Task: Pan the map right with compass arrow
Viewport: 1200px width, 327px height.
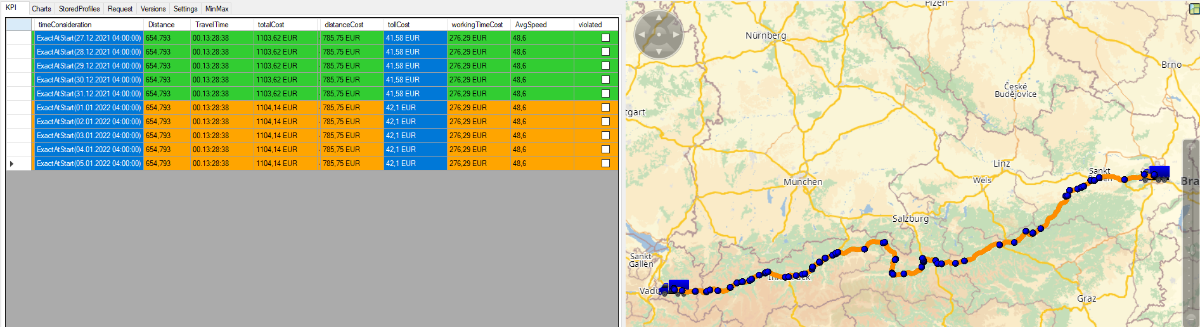Action: pos(676,34)
